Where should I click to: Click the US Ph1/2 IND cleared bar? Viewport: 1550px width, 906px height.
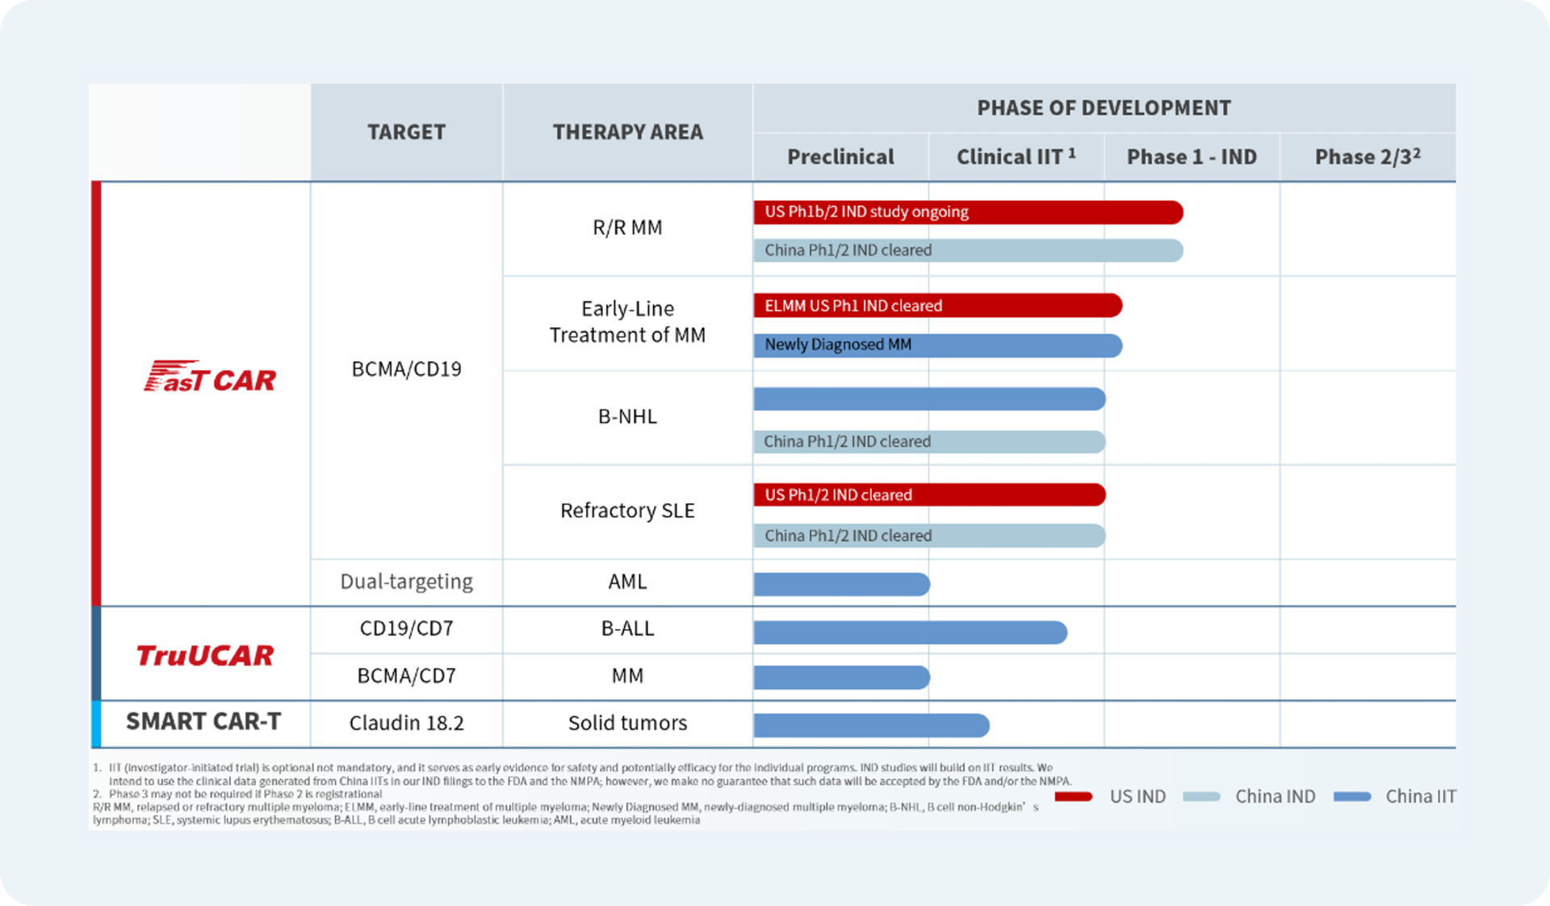point(930,495)
